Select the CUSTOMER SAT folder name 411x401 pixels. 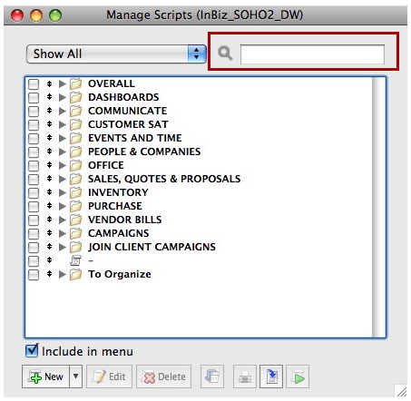[x=128, y=124]
